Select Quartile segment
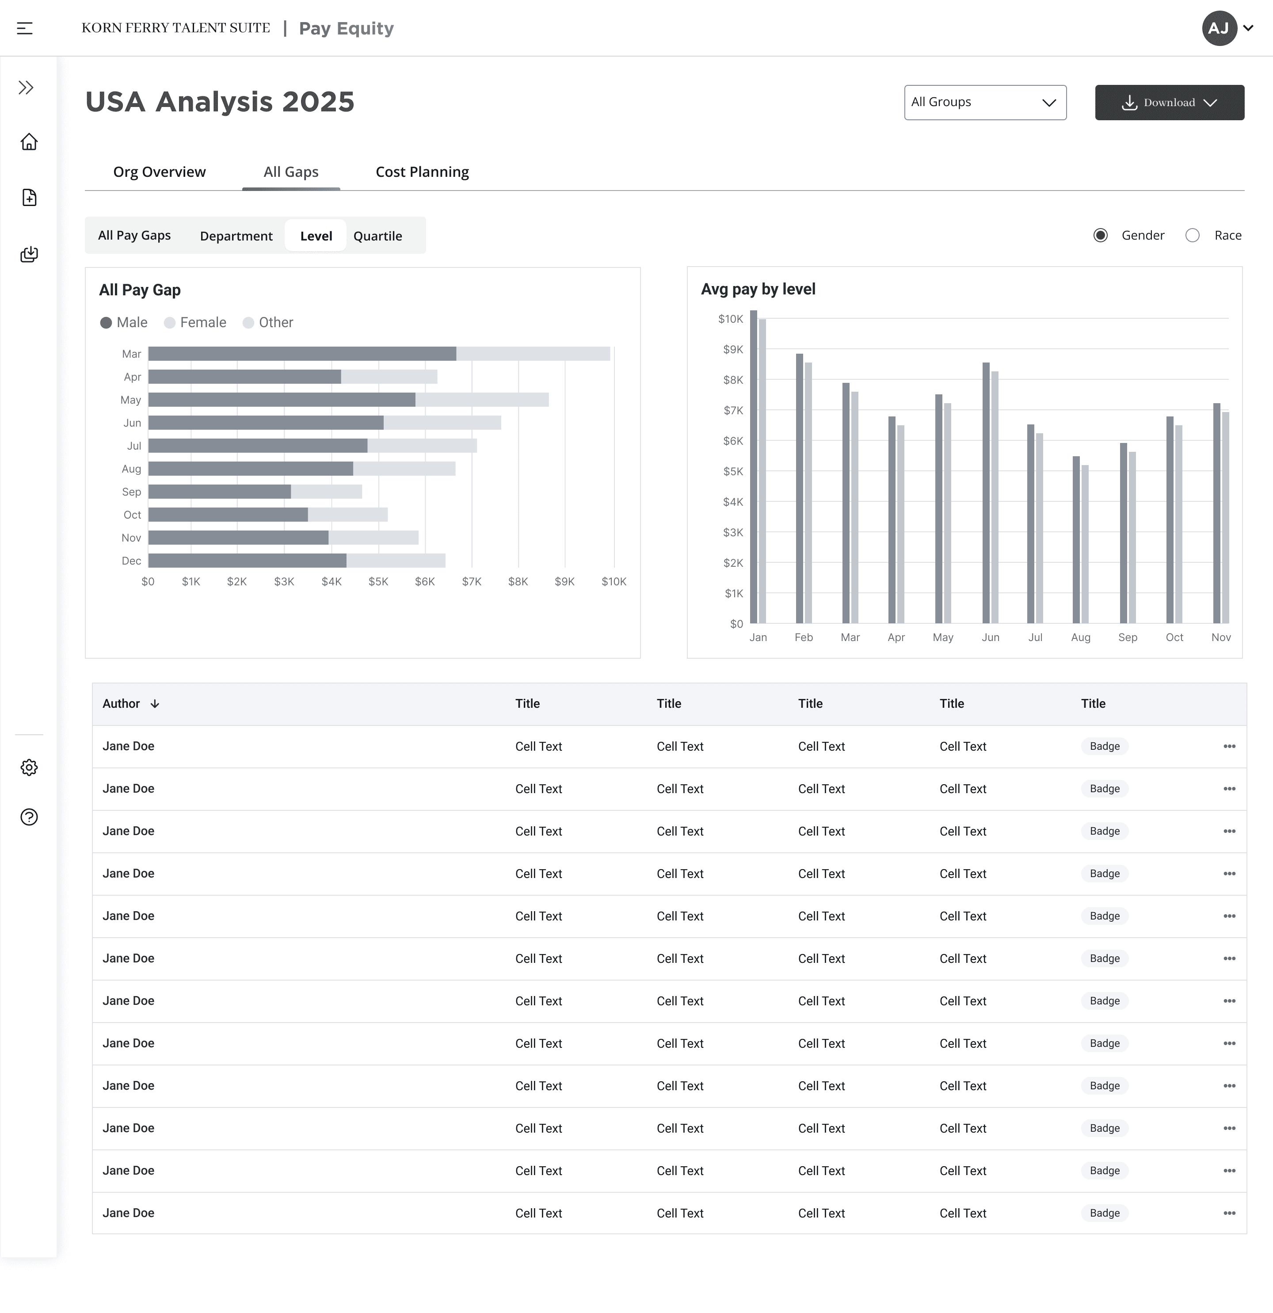 click(x=377, y=236)
